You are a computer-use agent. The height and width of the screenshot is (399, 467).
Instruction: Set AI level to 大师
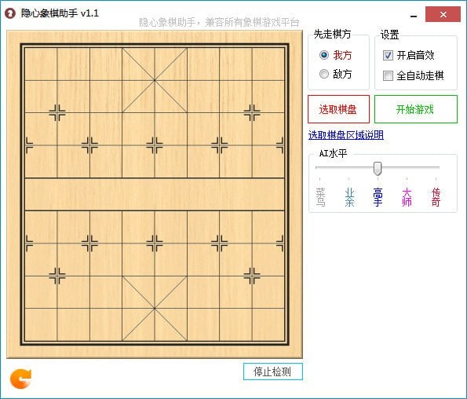point(407,197)
